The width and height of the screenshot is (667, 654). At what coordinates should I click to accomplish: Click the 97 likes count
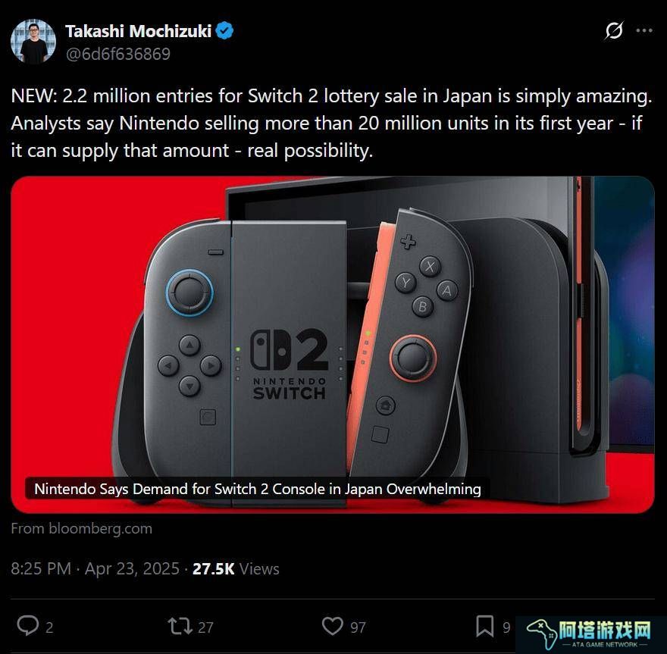click(358, 627)
